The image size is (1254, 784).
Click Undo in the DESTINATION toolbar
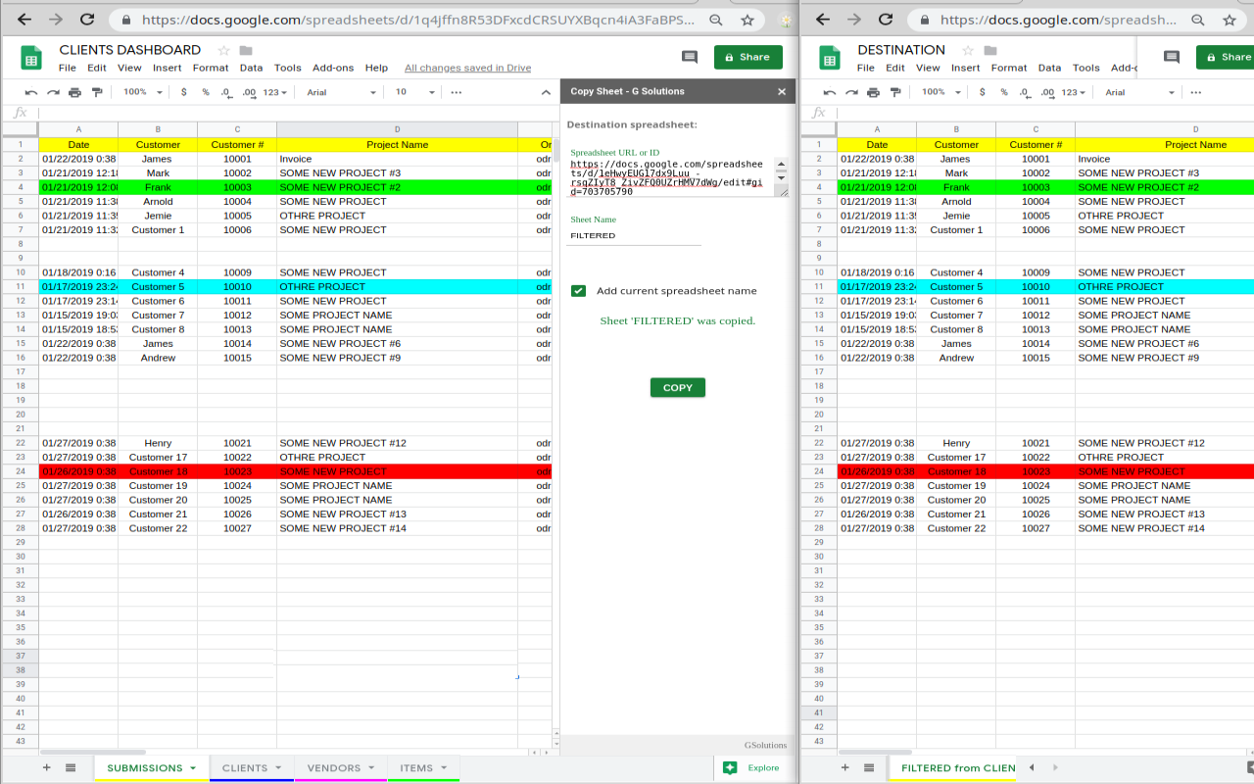pyautogui.click(x=830, y=92)
